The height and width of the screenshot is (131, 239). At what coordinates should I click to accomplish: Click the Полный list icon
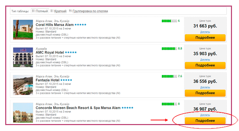34,11
